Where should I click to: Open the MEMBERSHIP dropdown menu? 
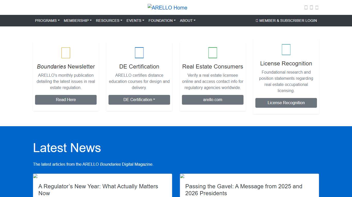78,21
